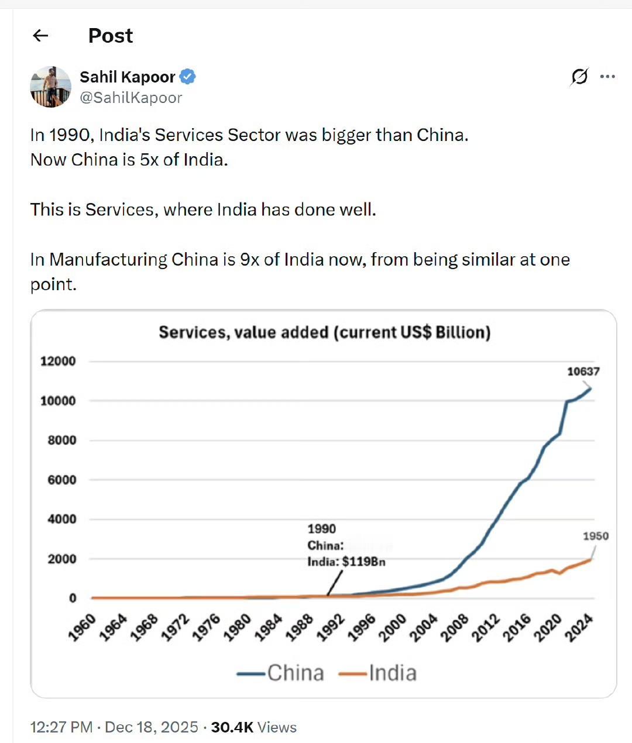Viewport: 632px width, 743px height.
Task: Open the 1990 annotation on the chart
Action: [x=321, y=528]
